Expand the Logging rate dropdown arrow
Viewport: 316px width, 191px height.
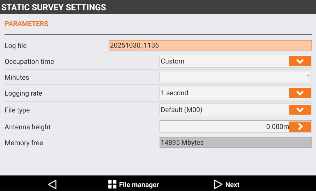click(x=300, y=93)
